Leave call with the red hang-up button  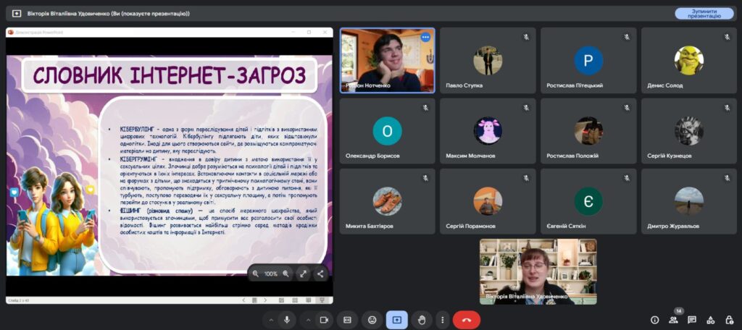tap(466, 319)
